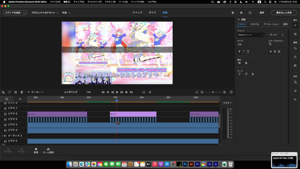Set right text alignment
Image resolution: width=300 pixels, height=169 pixels.
[279, 52]
